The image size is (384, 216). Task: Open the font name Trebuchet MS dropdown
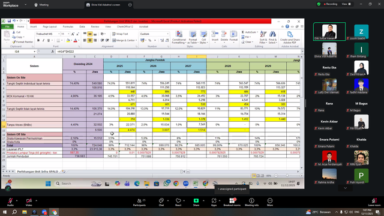[x=59, y=34]
